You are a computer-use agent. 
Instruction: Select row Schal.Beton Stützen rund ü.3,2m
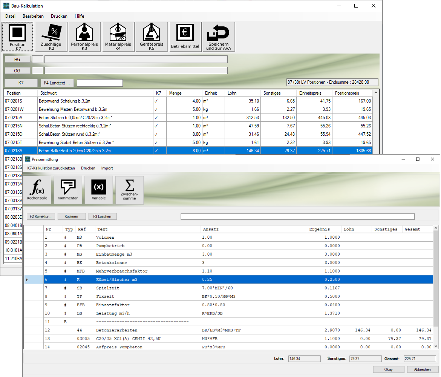(x=188, y=134)
